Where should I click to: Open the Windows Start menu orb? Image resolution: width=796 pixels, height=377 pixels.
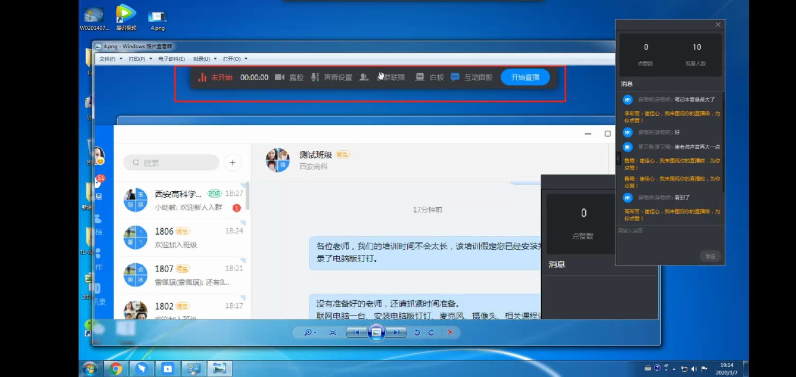[90, 369]
